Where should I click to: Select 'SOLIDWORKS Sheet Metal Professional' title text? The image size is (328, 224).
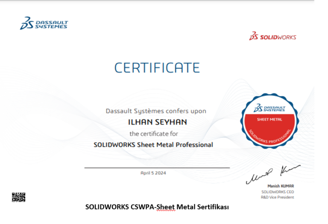pyautogui.click(x=153, y=145)
